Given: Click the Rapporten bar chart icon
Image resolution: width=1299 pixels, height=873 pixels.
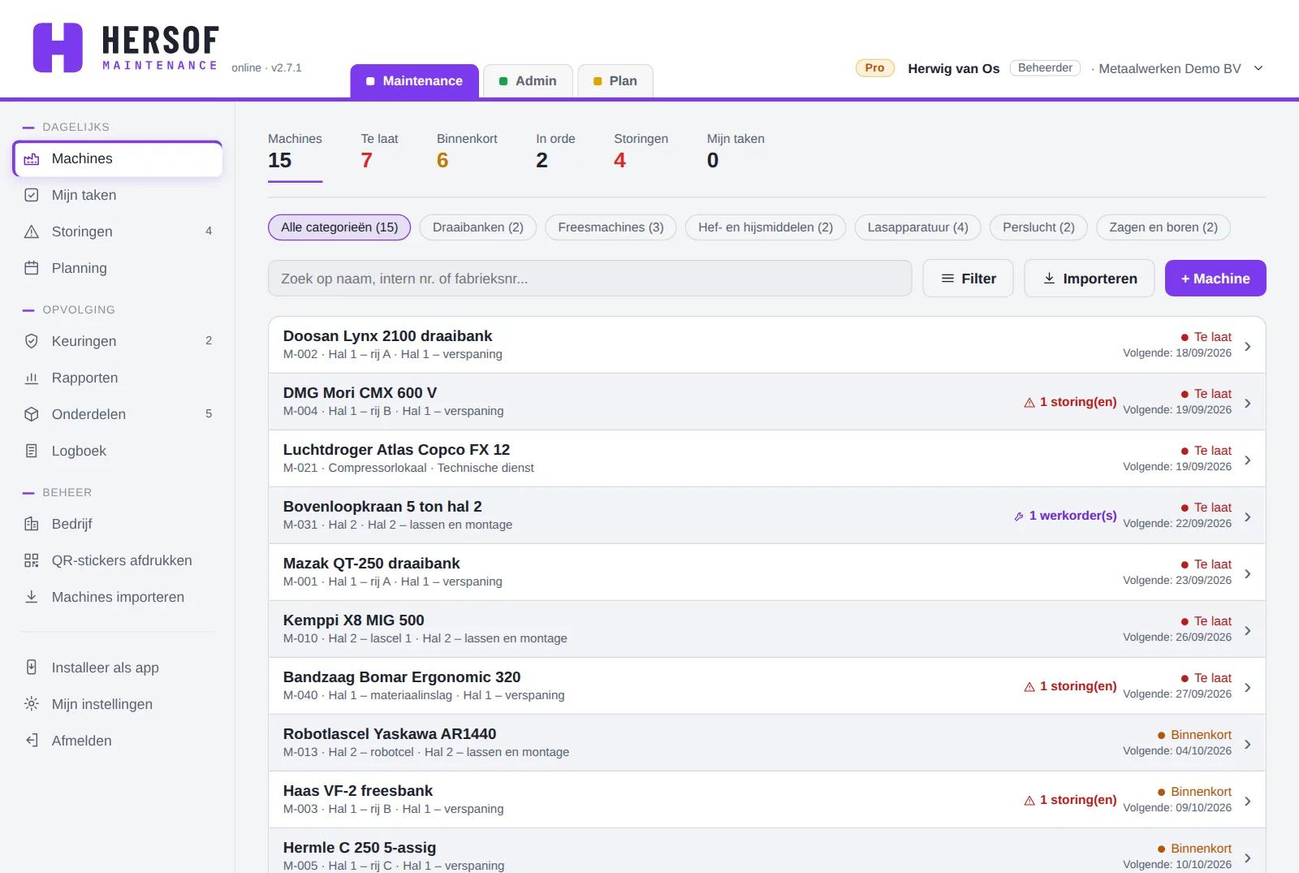Looking at the screenshot, I should (32, 378).
